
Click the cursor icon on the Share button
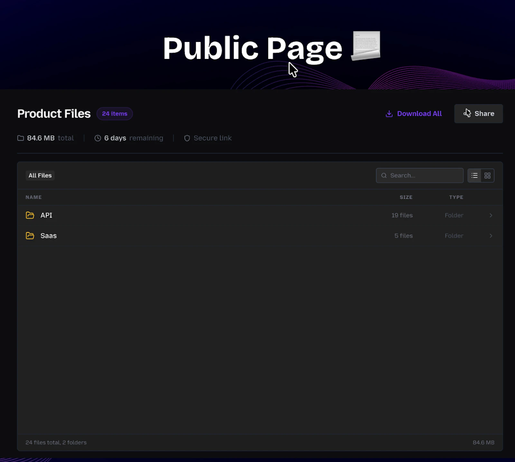tap(467, 113)
